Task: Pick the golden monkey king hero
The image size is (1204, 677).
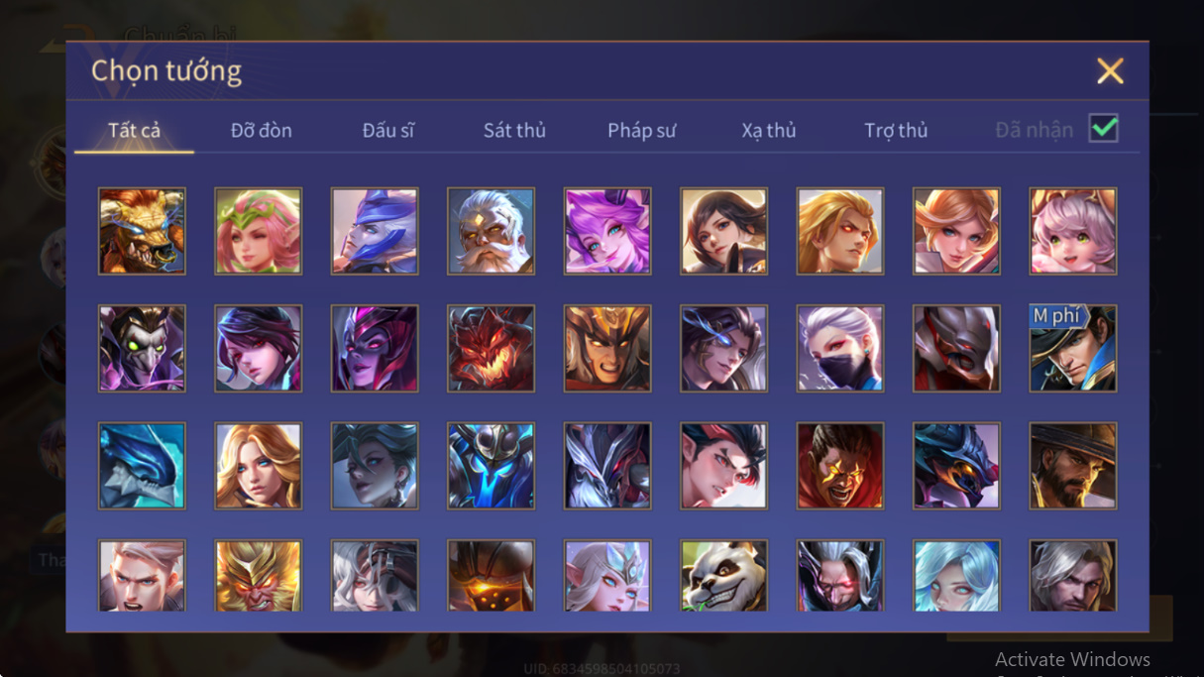Action: 258,575
